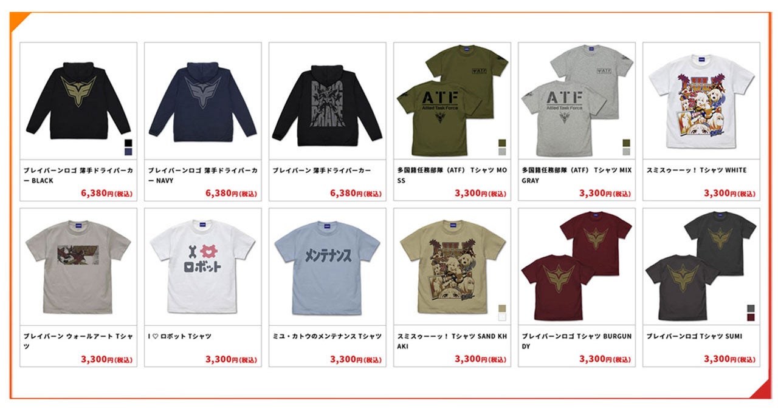Pick the black swatch on black hoodie
Screen dimensions: 778x409
click(128, 143)
